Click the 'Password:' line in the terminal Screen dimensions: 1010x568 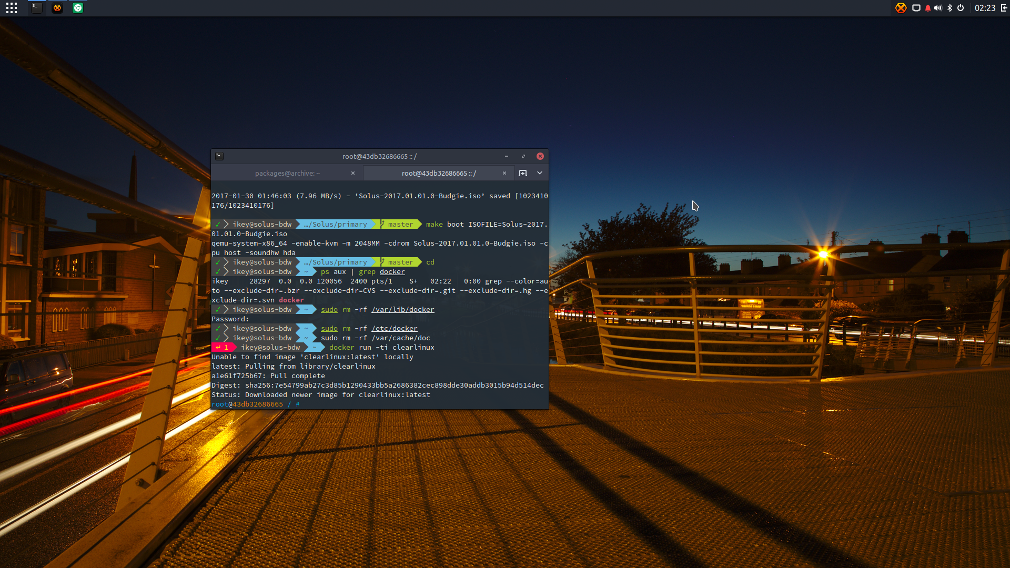[230, 319]
